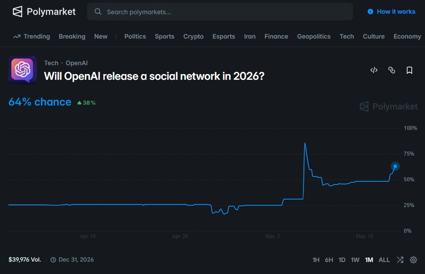Open the chart settings gear
The width and height of the screenshot is (425, 274).
(x=413, y=260)
